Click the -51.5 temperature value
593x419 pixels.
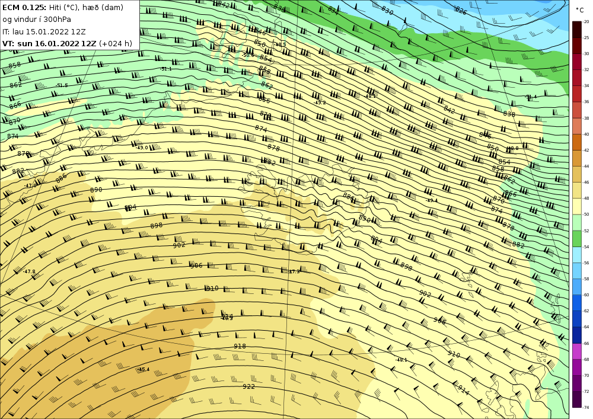pos(62,85)
